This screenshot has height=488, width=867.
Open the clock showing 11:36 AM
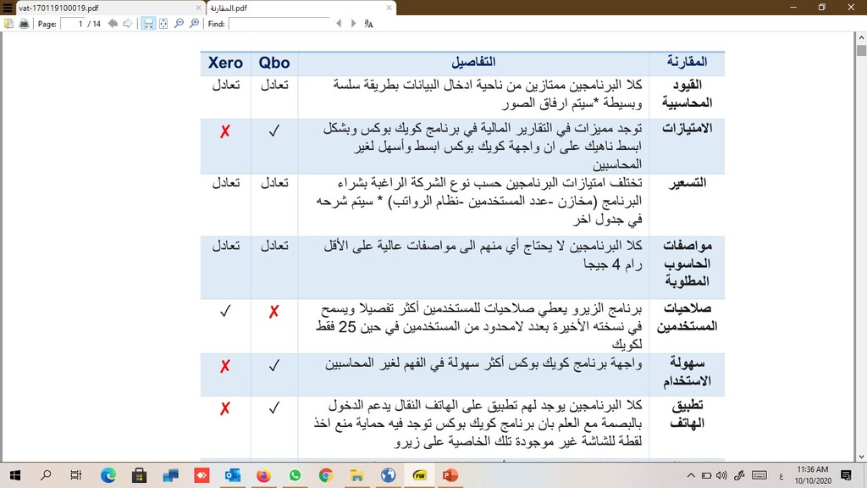(812, 475)
